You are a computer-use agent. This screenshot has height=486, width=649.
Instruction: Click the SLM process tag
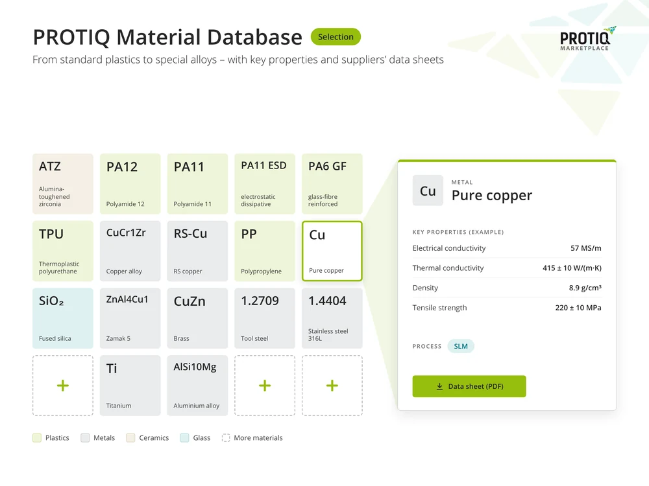click(461, 346)
